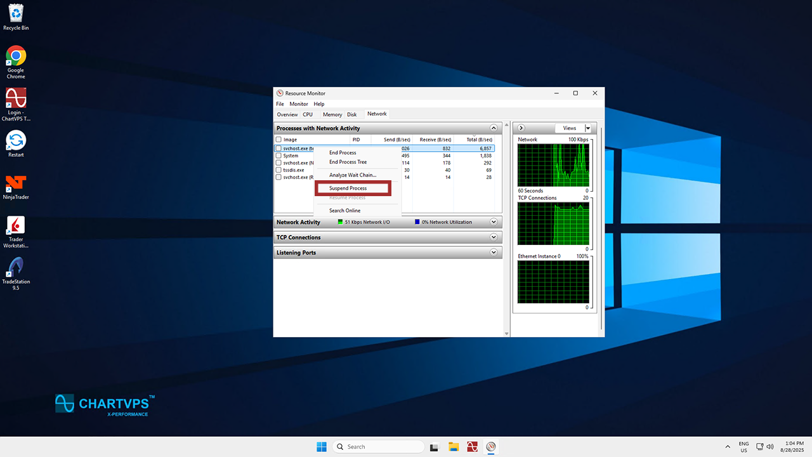Click the Windows Start button
Viewport: 812px width, 457px height.
coord(322,447)
